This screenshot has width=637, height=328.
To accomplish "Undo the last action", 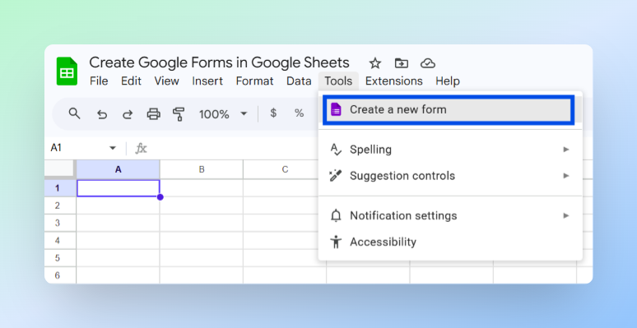I will (101, 114).
